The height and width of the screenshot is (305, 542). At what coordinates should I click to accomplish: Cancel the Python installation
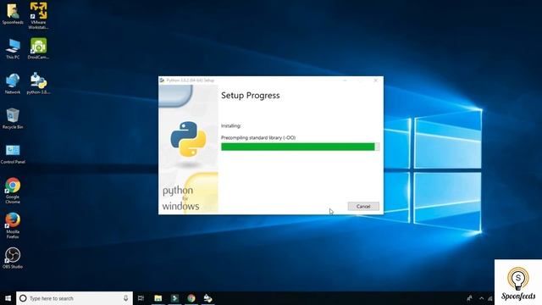(363, 206)
